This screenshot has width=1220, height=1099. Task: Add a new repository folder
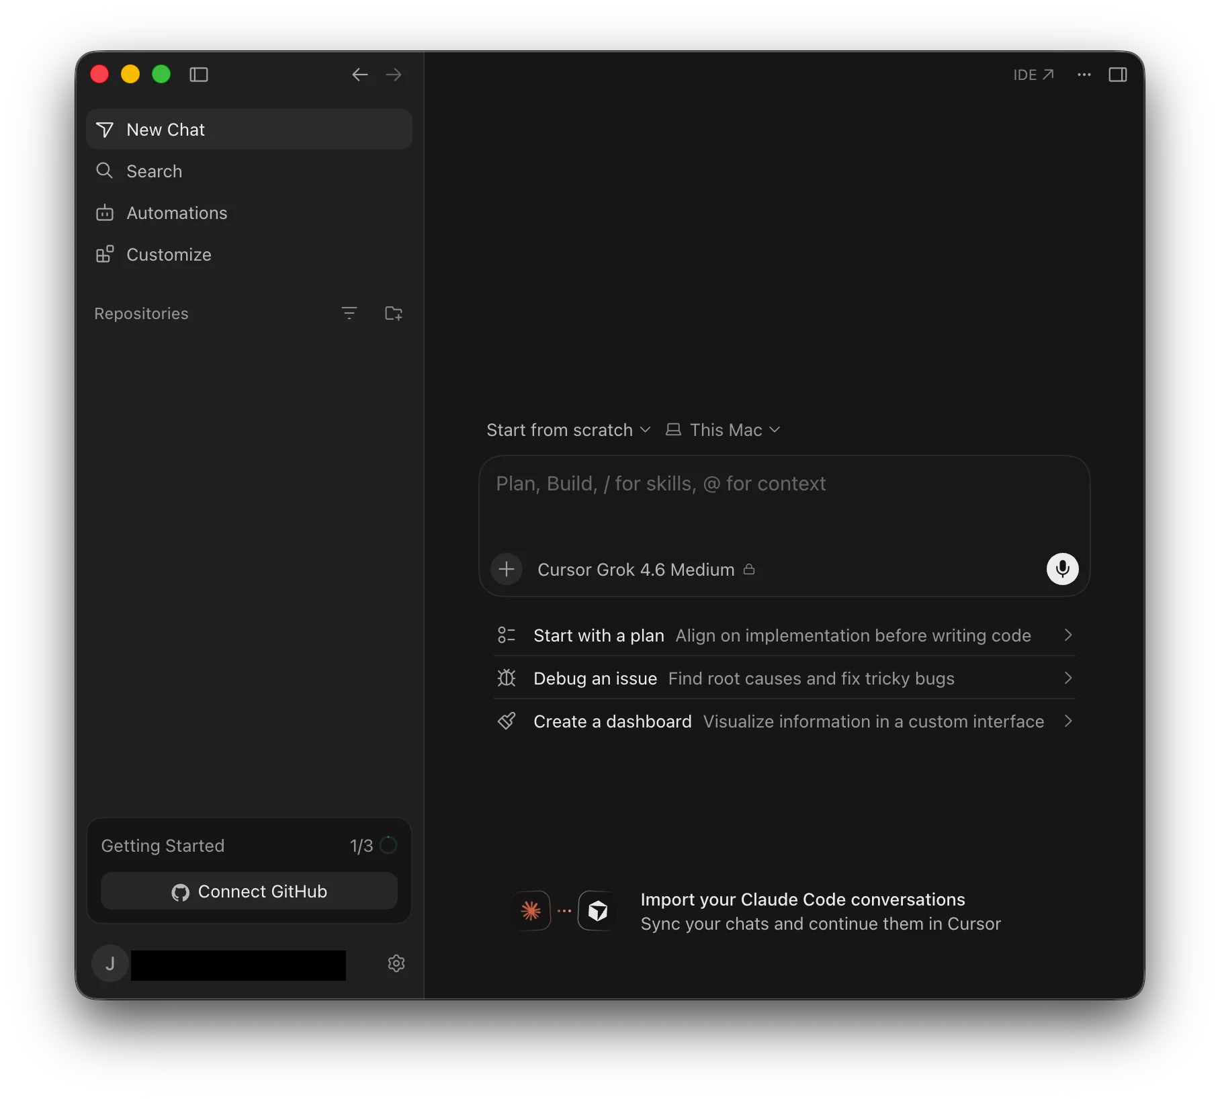pos(394,313)
